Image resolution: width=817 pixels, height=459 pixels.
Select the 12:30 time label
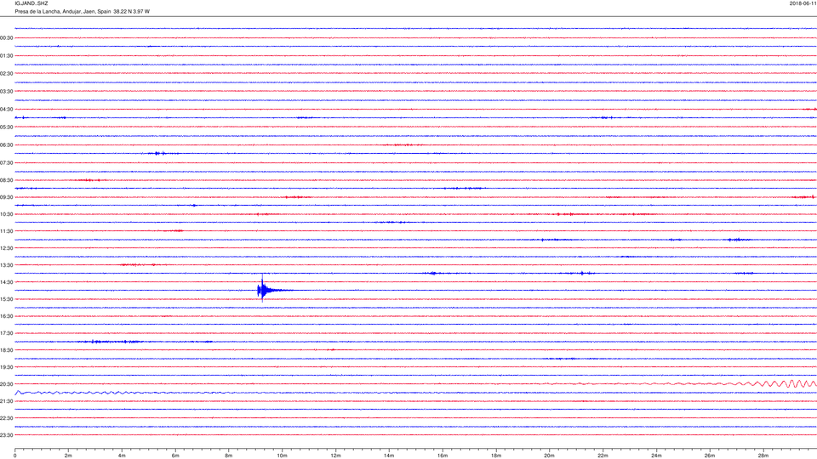click(x=7, y=248)
